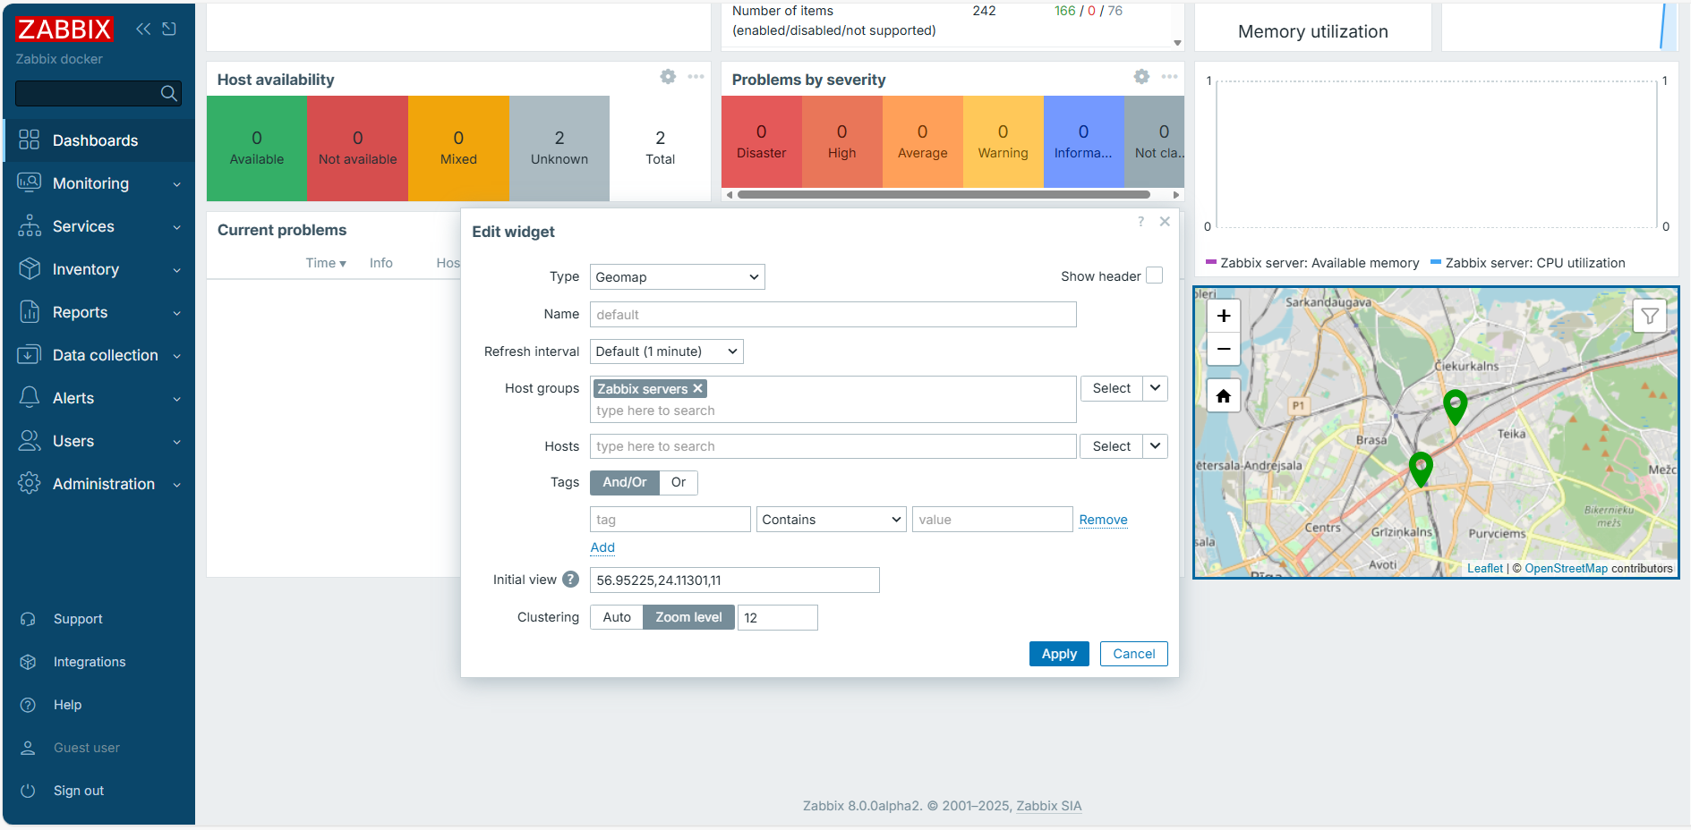
Task: Click the Initial view help question icon
Action: pyautogui.click(x=570, y=580)
